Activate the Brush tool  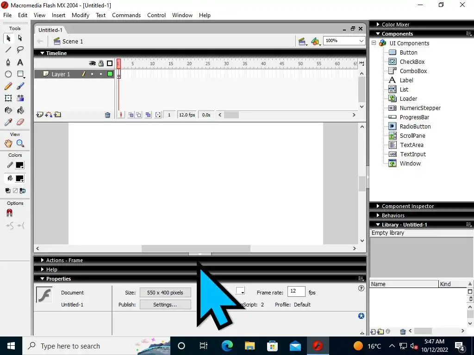click(x=20, y=86)
